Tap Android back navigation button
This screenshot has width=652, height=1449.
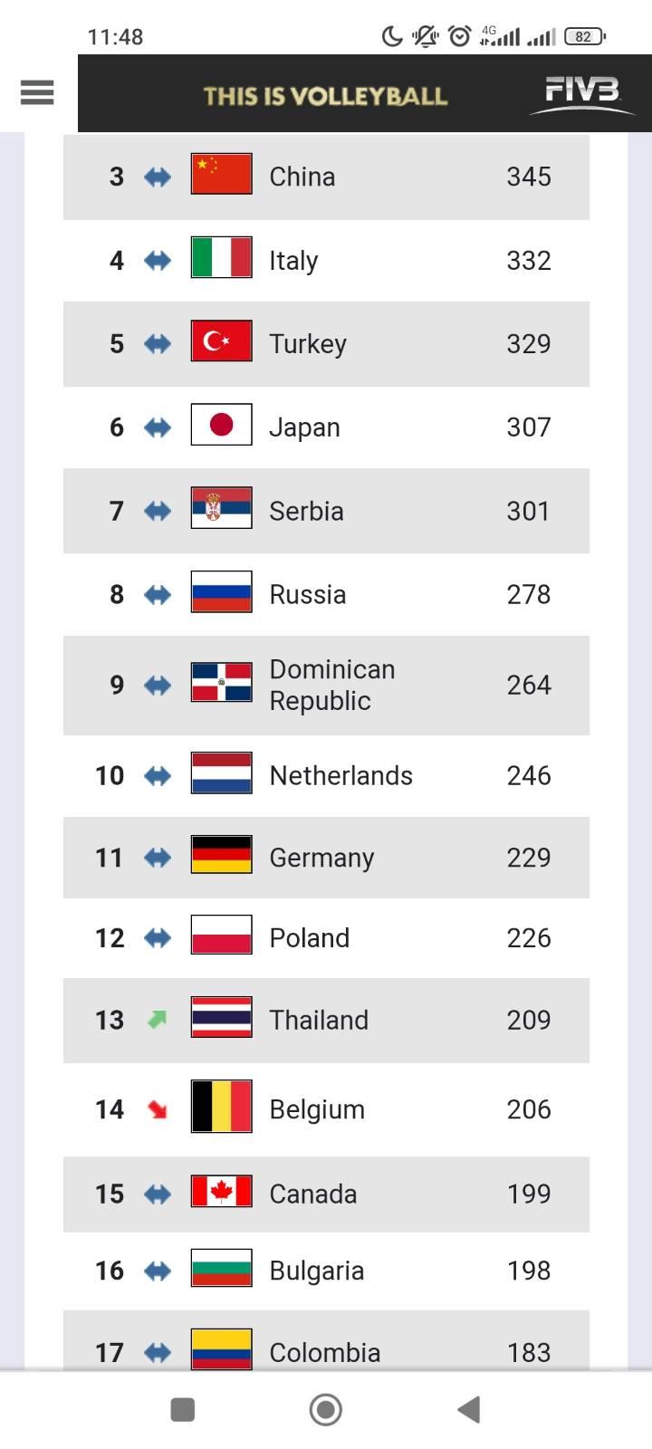[x=468, y=1409]
